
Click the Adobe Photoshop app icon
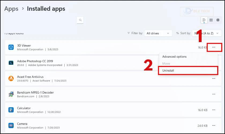point(11,63)
